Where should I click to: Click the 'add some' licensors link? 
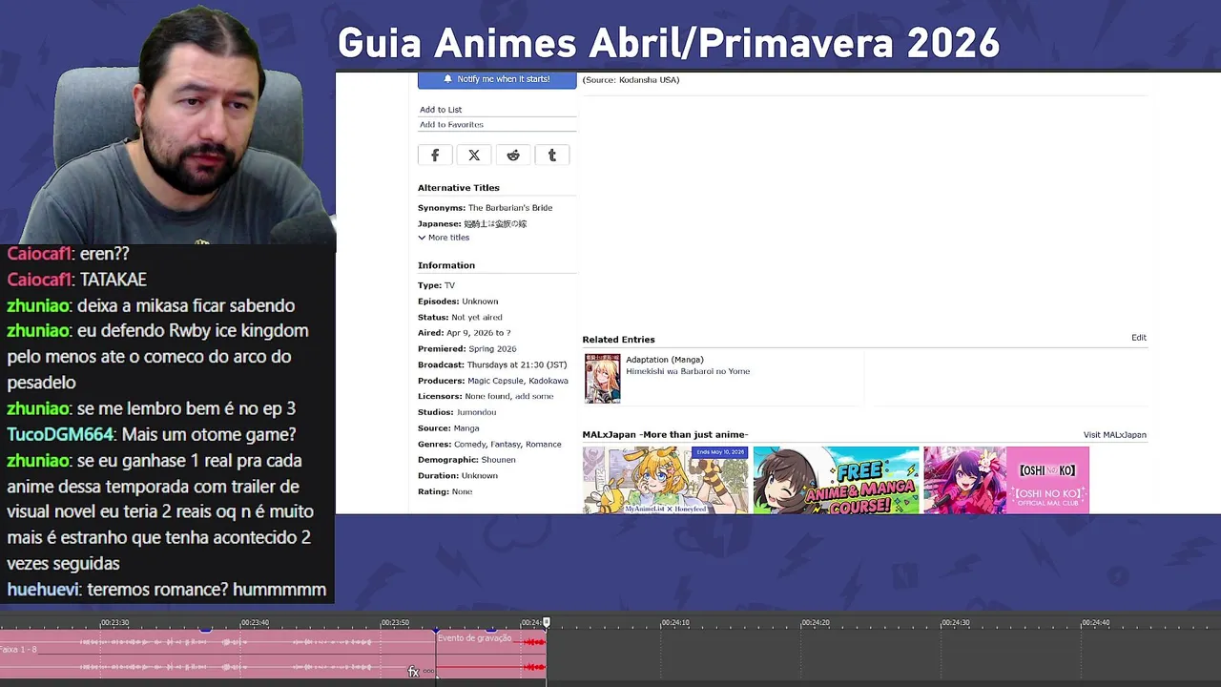(x=534, y=397)
